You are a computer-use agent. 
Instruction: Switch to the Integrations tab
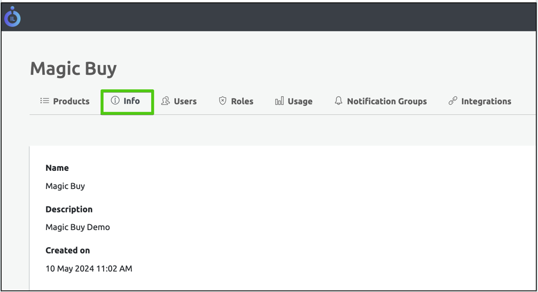coord(486,101)
